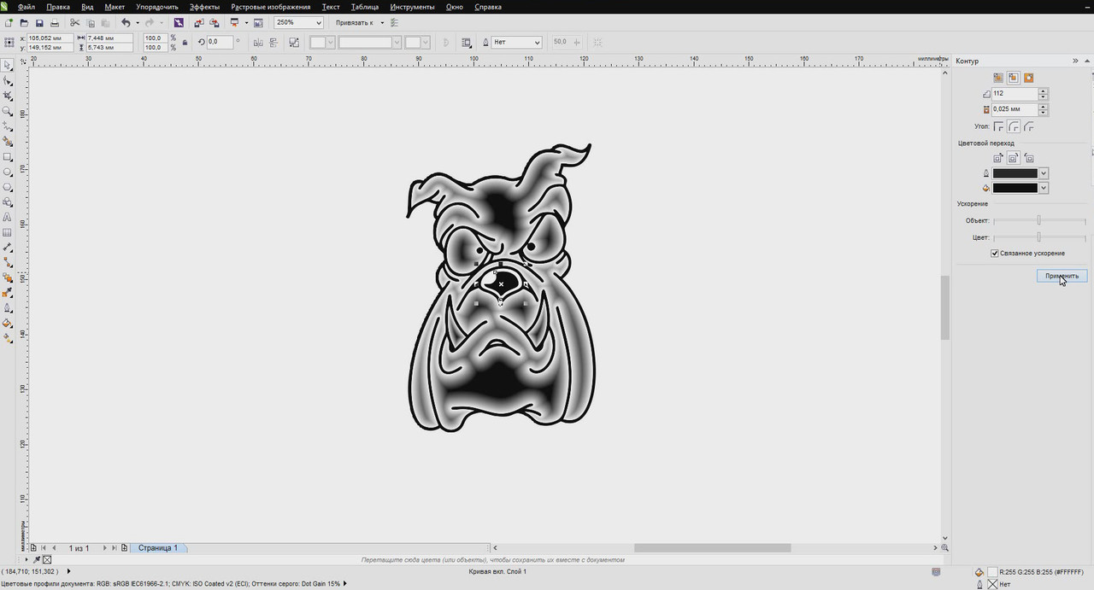
Task: Open the application launcher dropdown arrow
Action: 246,23
